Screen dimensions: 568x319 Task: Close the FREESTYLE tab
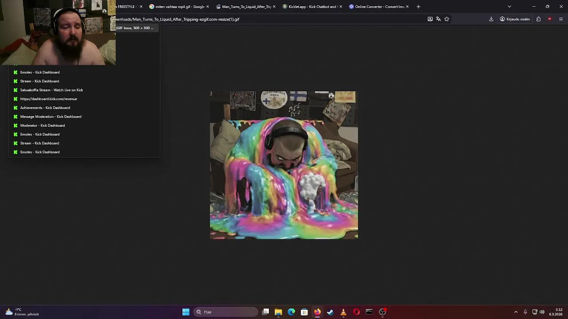141,7
